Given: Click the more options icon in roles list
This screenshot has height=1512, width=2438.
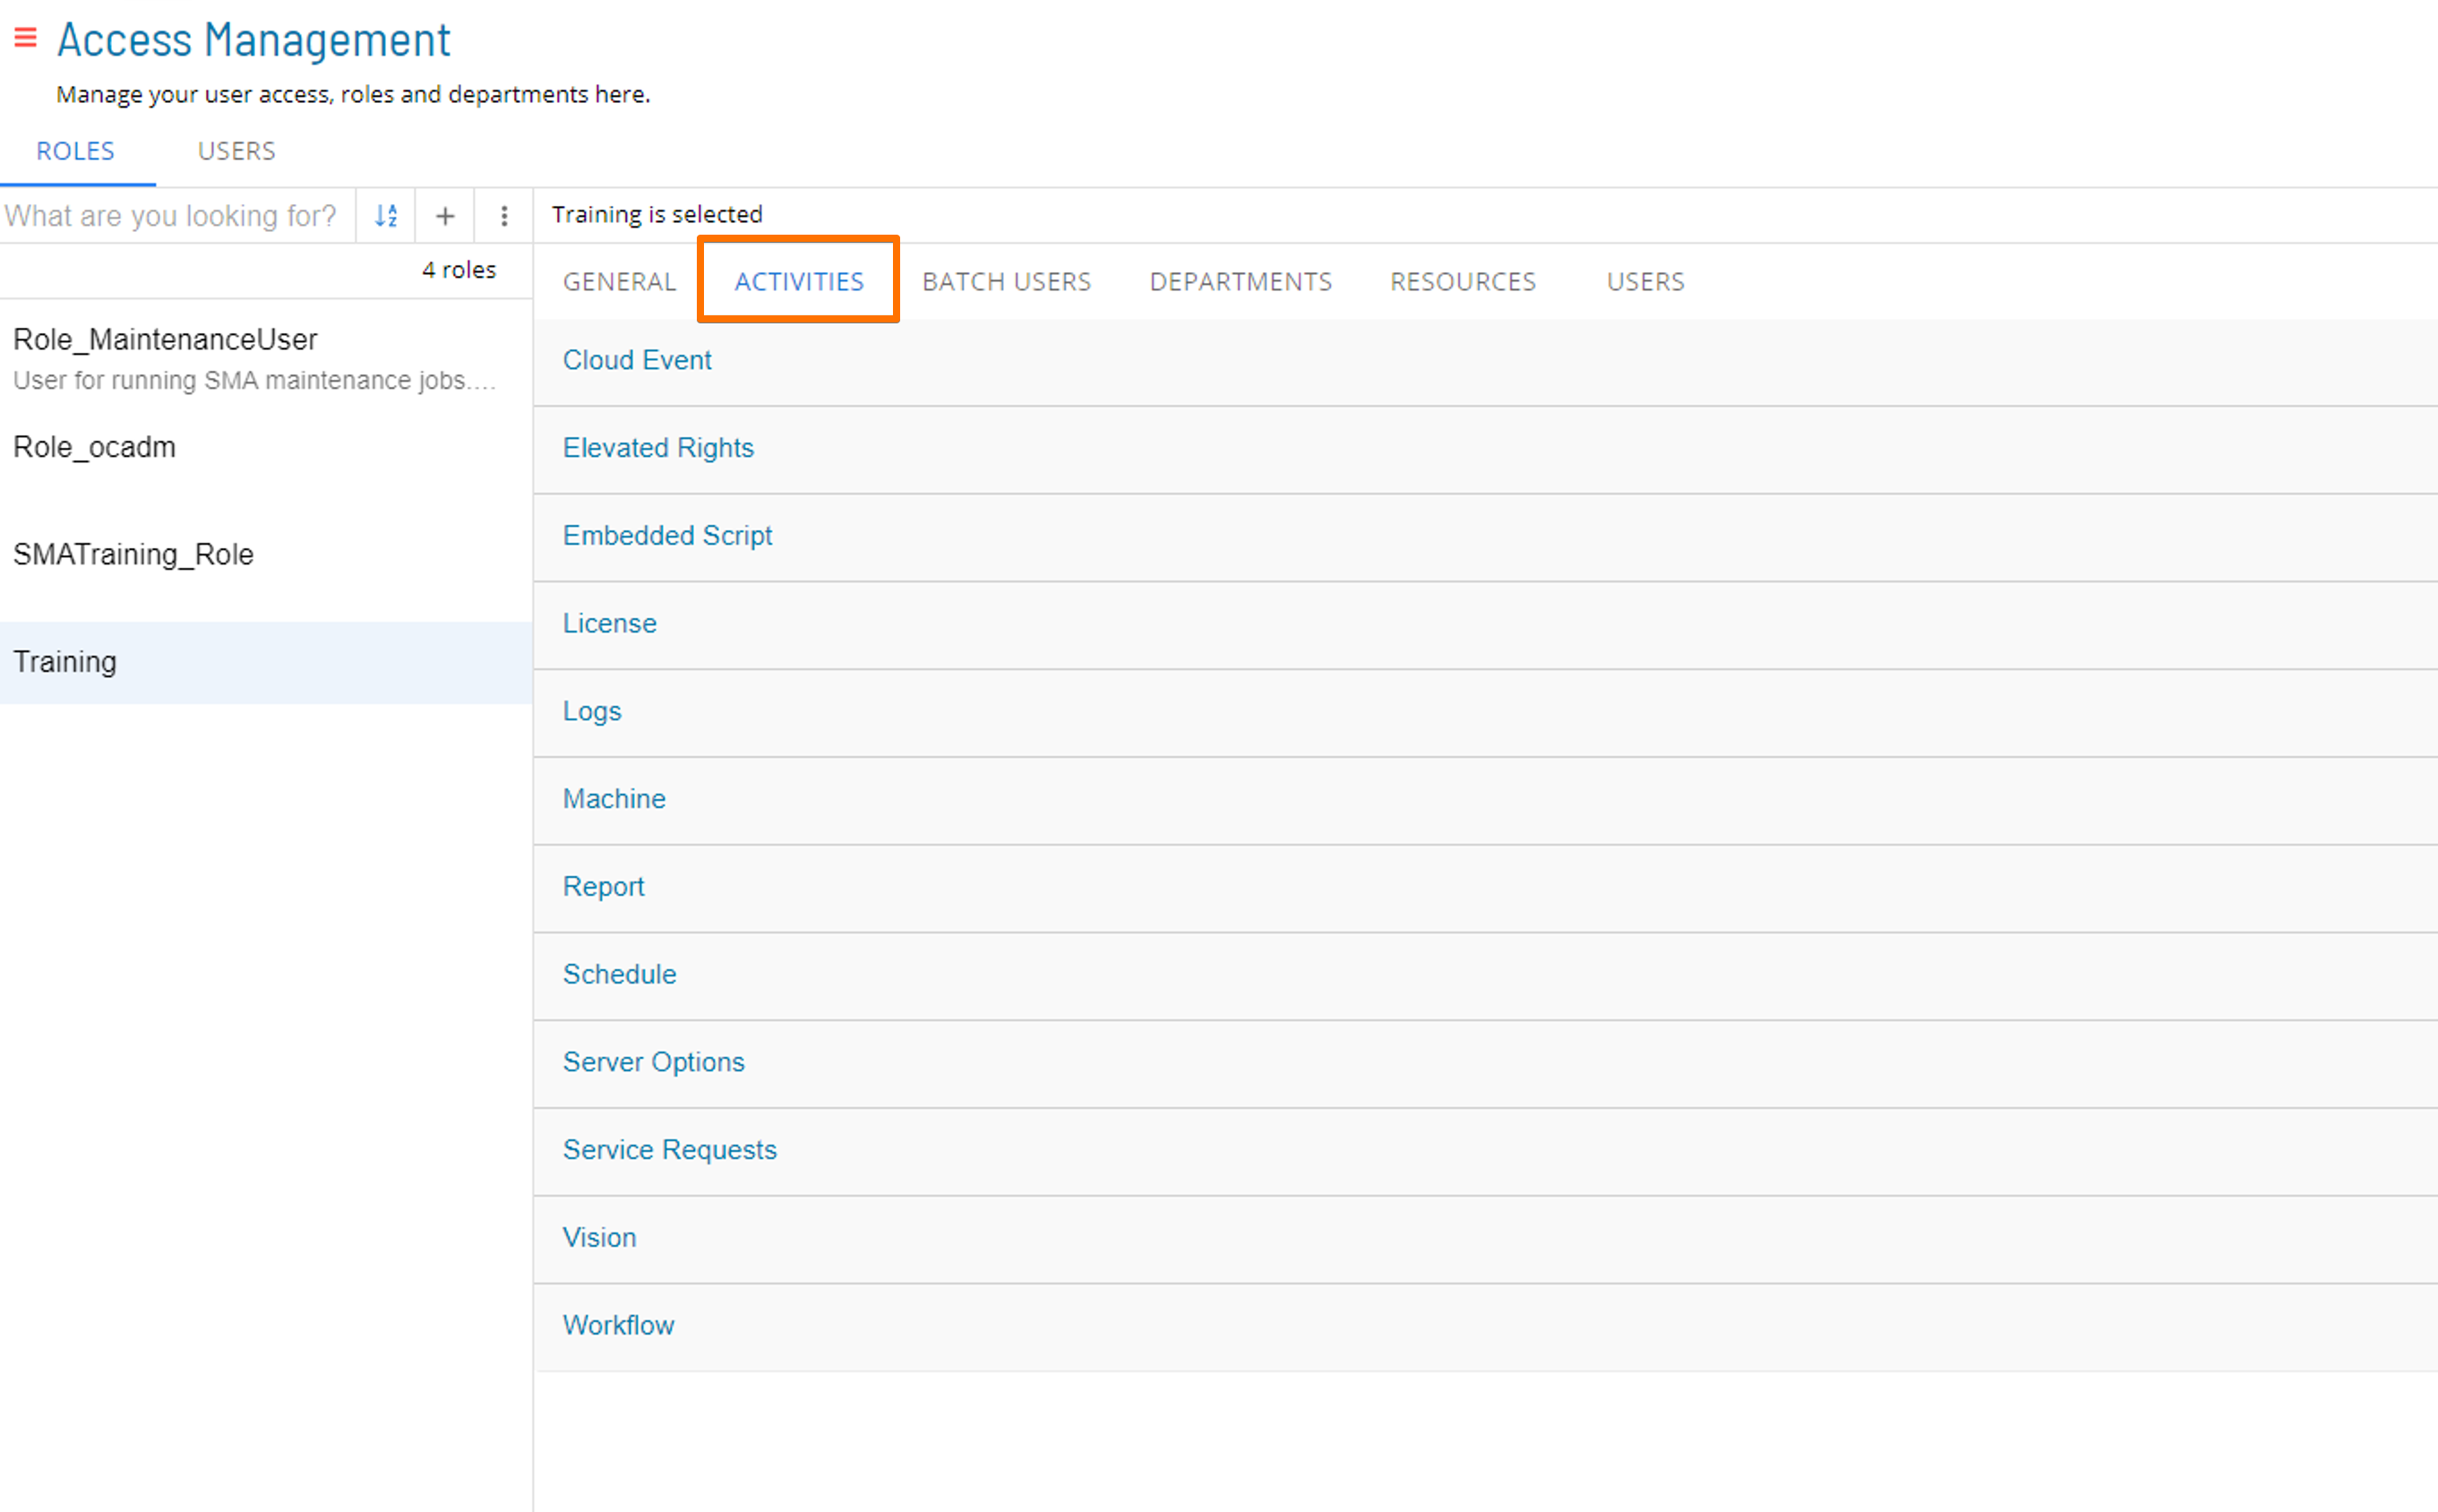Looking at the screenshot, I should coord(503,214).
